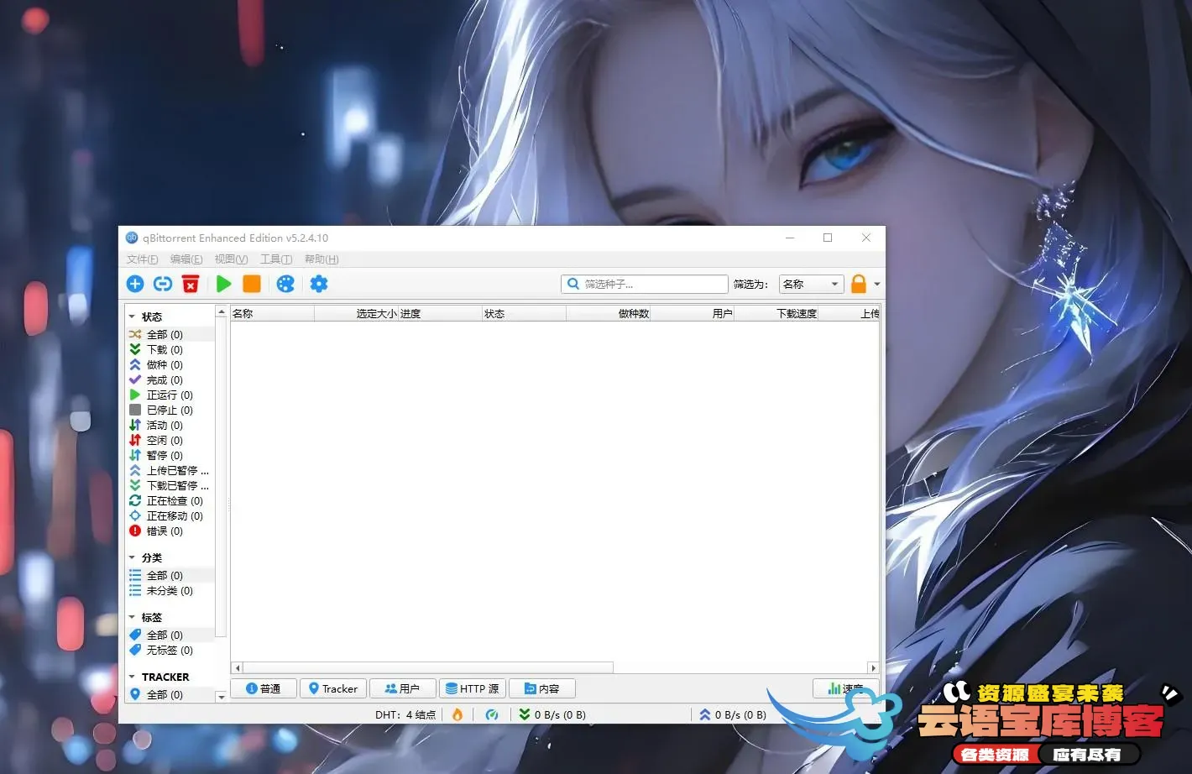Select the 完成 (0) status filter

170,379
